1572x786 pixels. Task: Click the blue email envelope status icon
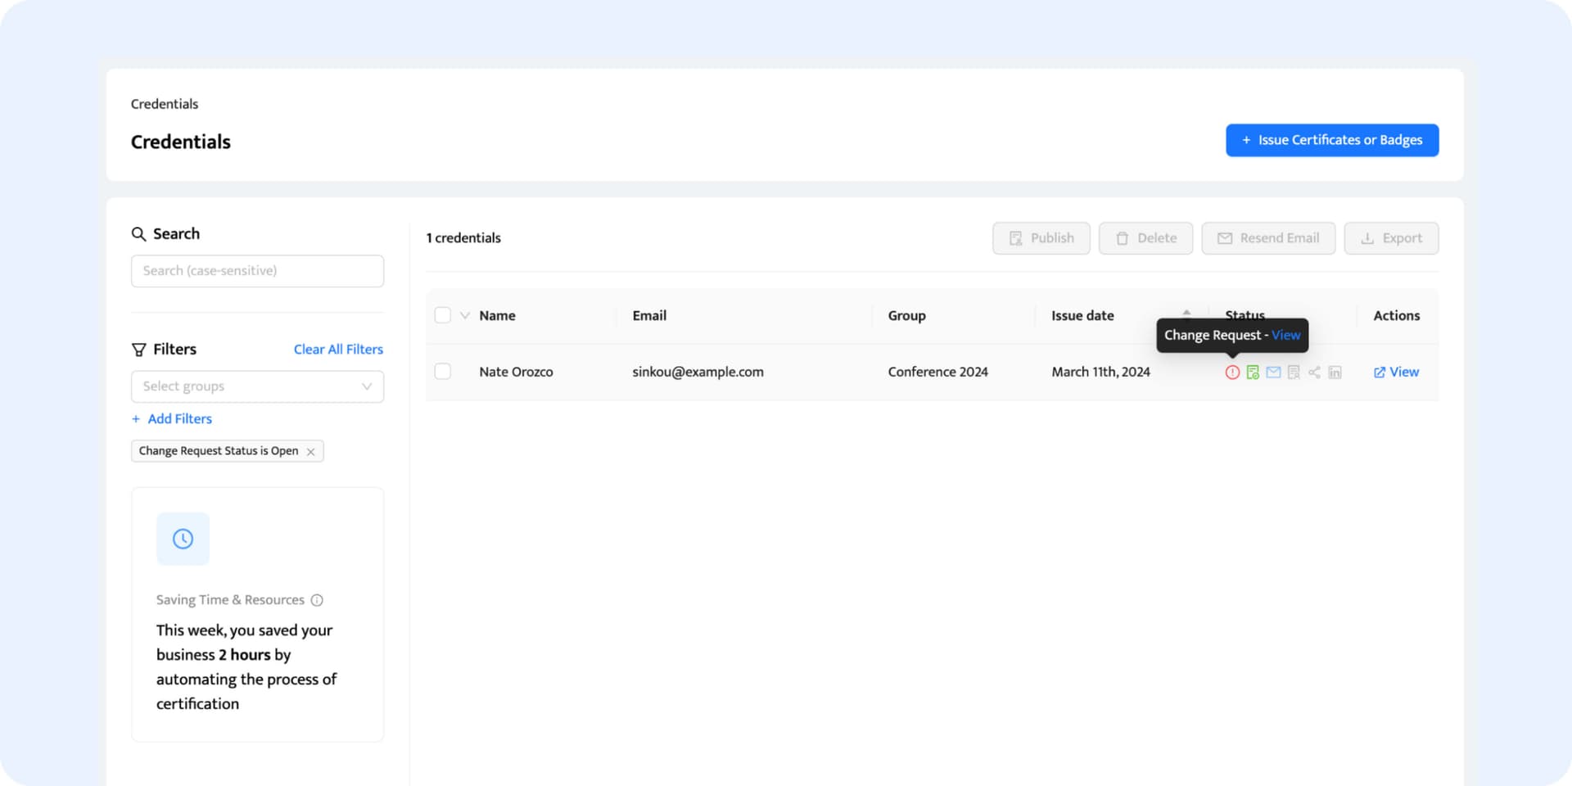coord(1273,373)
